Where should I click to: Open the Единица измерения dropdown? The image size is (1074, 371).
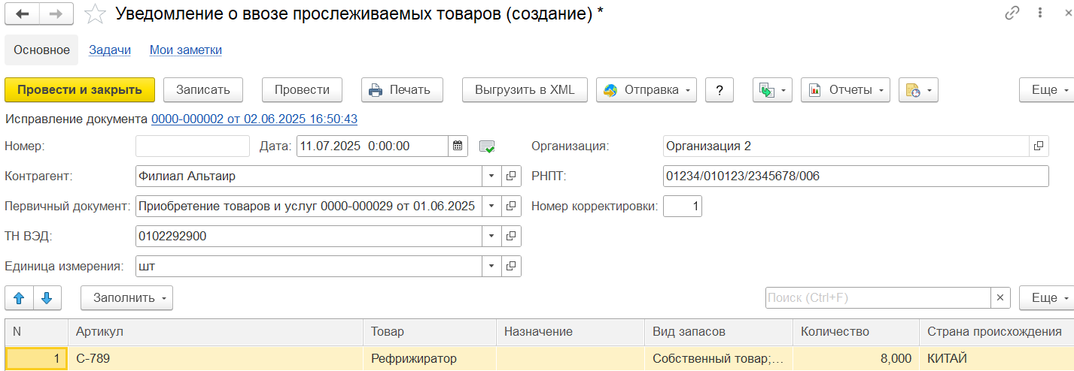pos(491,266)
